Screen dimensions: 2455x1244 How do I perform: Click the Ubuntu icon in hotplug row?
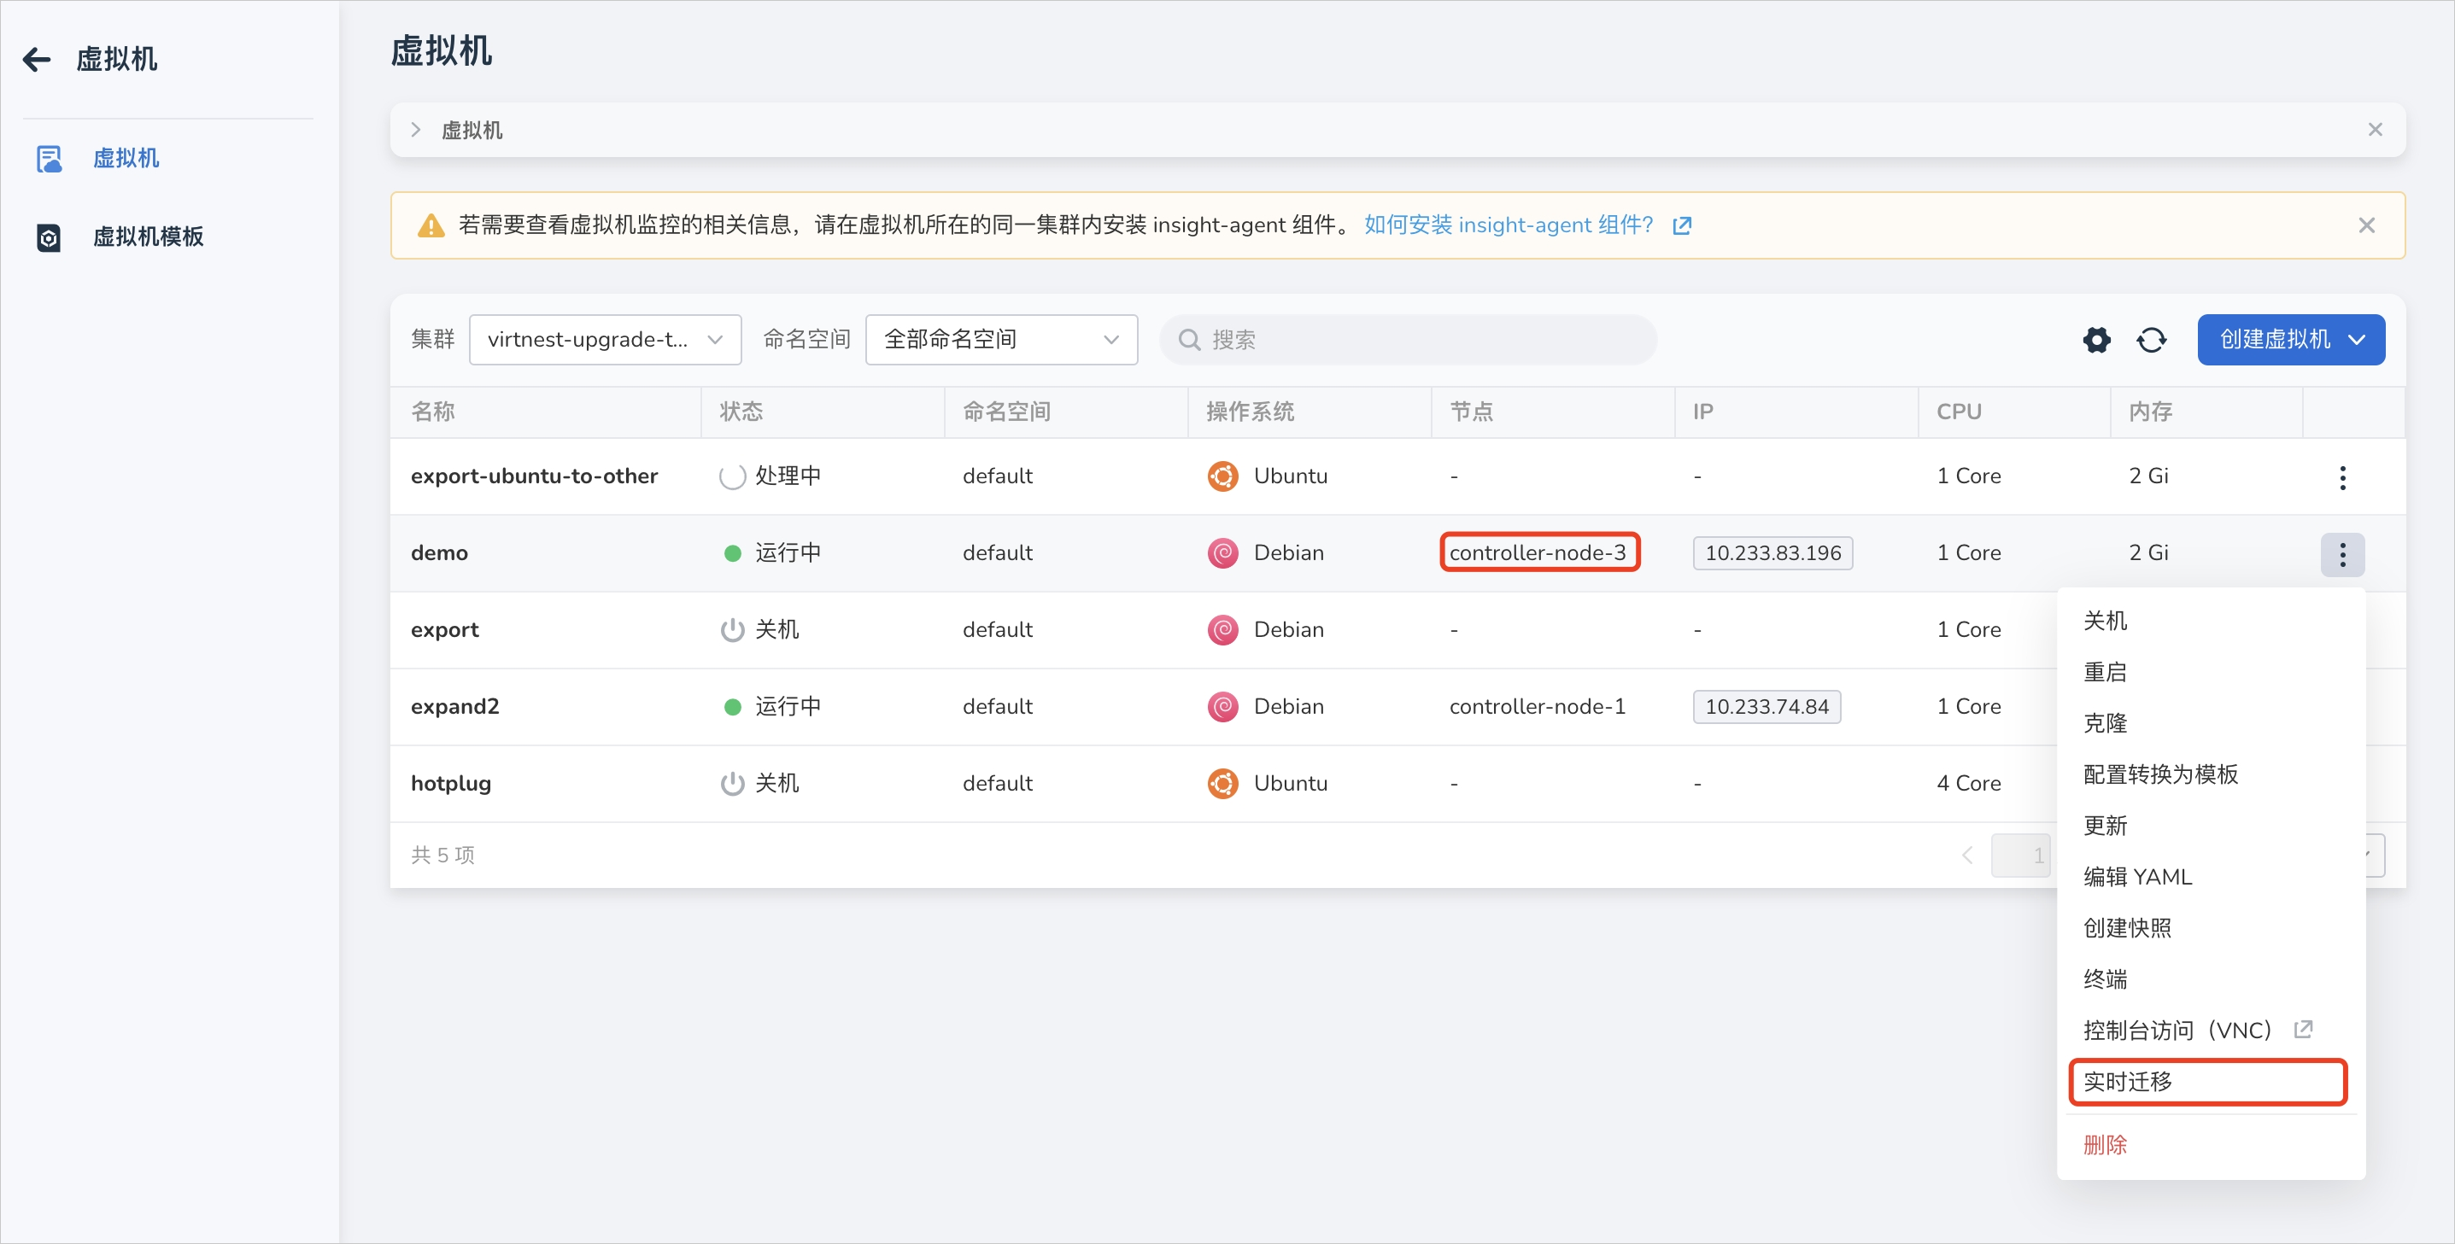pyautogui.click(x=1222, y=783)
